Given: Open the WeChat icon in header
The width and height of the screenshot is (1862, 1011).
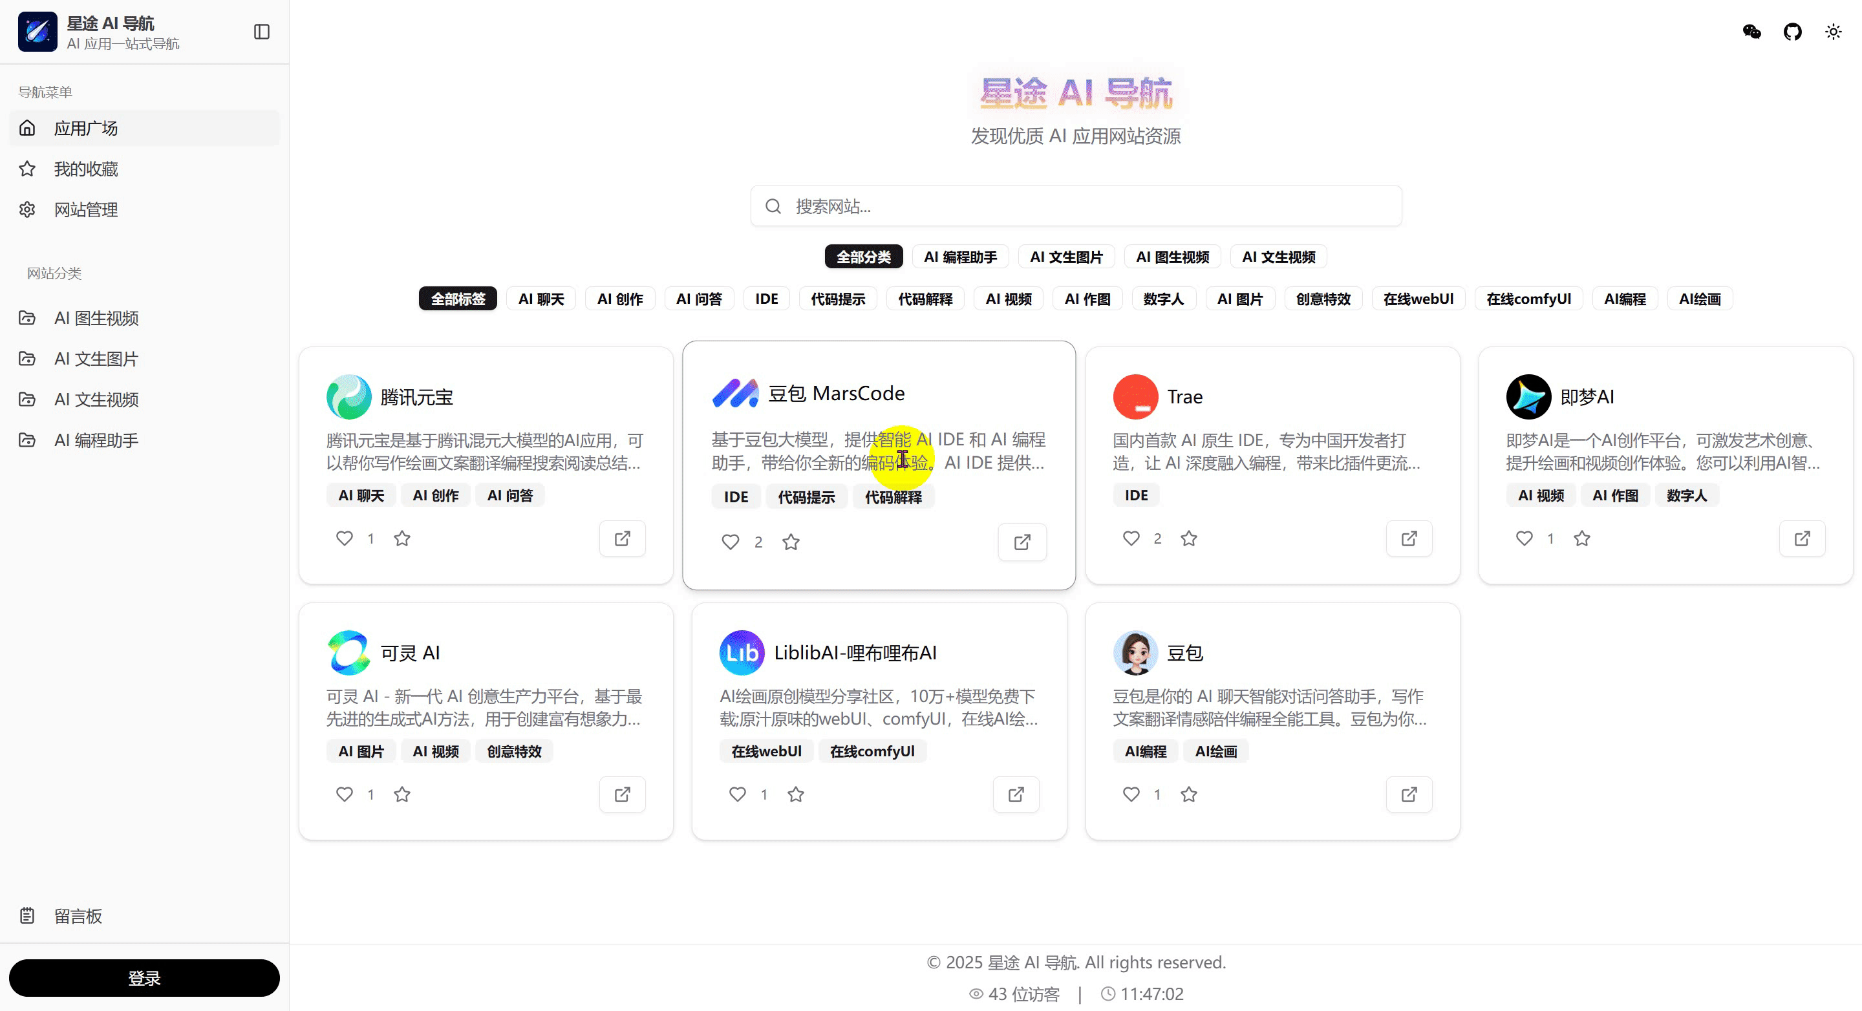Looking at the screenshot, I should (x=1752, y=32).
